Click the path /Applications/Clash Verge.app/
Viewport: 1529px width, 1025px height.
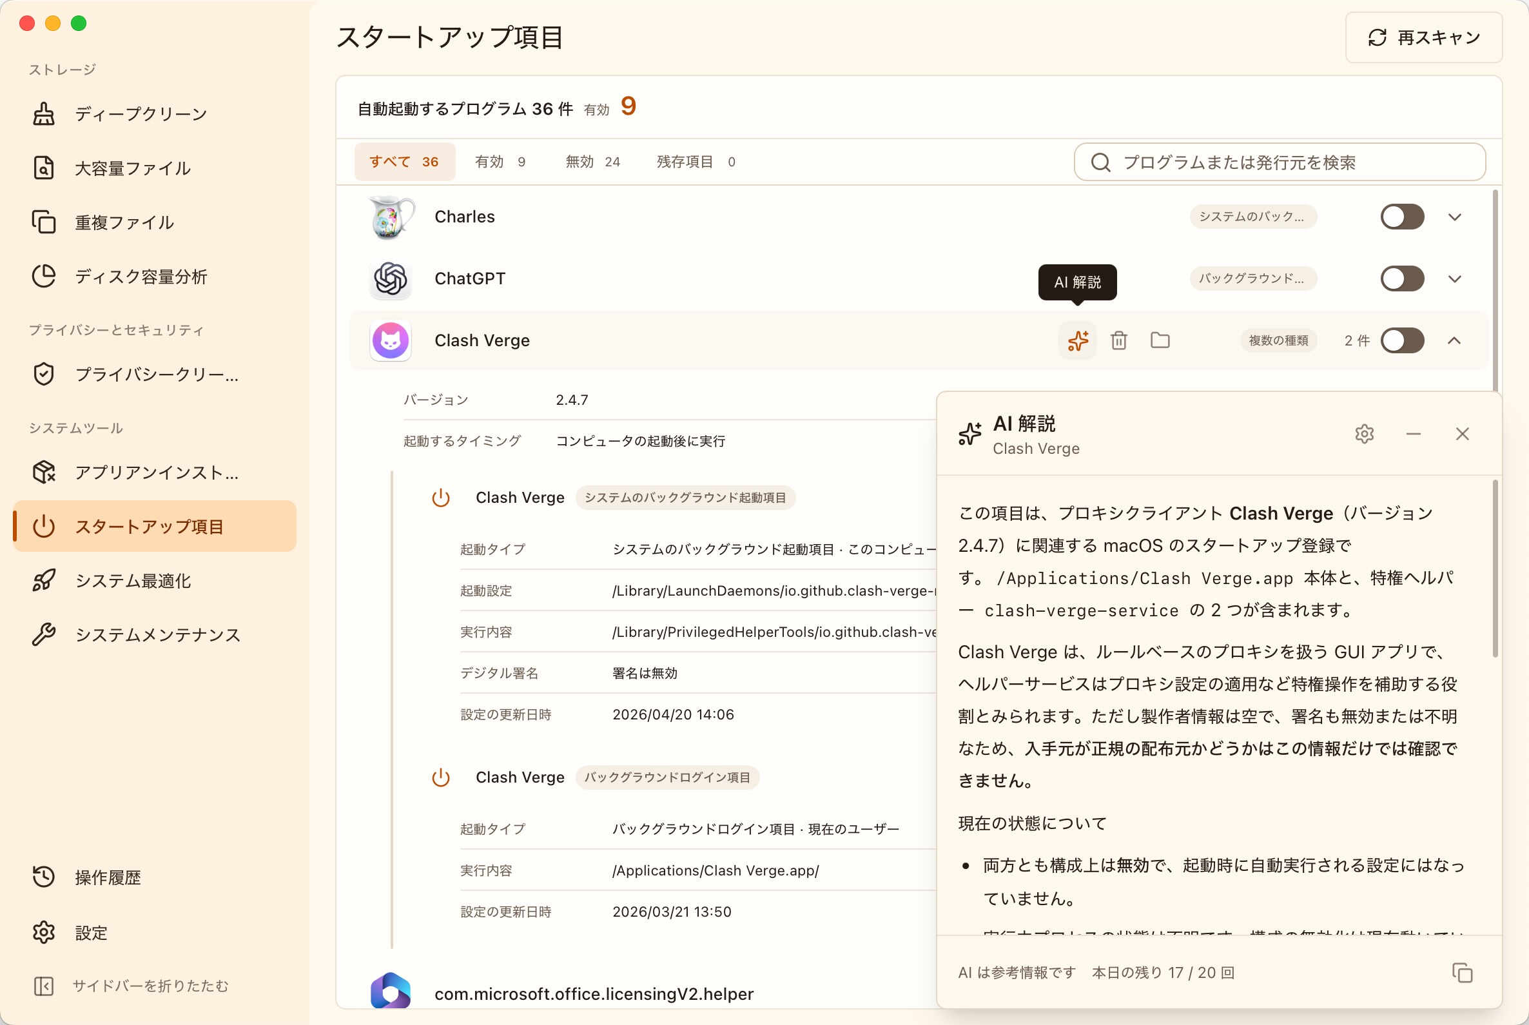(x=716, y=871)
